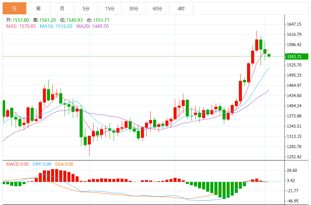Click the DEA: 0.00 label
The width and height of the screenshot is (311, 205).
point(64,164)
